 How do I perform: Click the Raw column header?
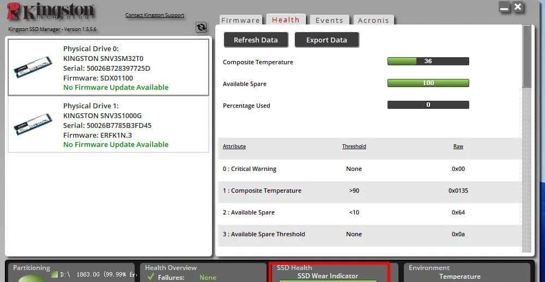[458, 146]
